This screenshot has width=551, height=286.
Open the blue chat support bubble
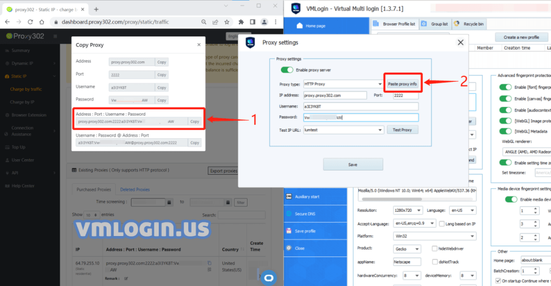click(x=269, y=278)
